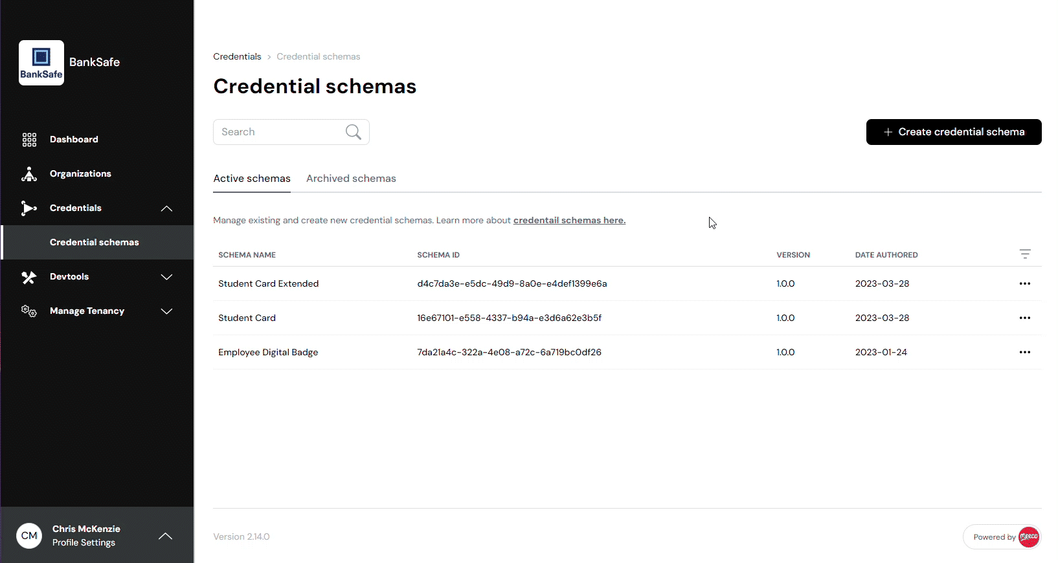Open options menu for Student Card row
The height and width of the screenshot is (563, 1058).
click(1025, 318)
